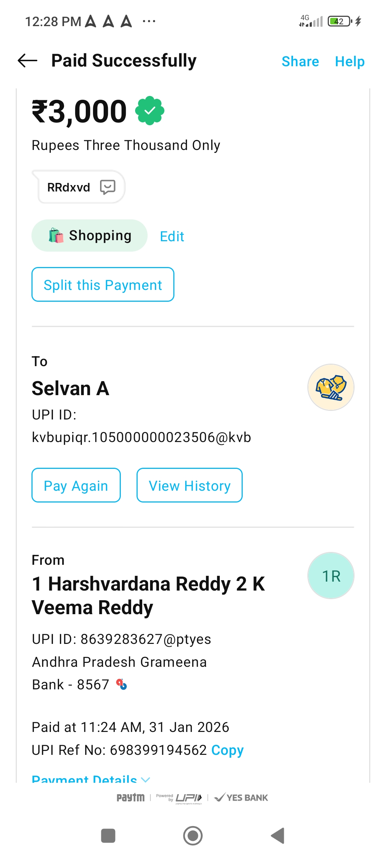Open Selvan A's merchant avatar icon

(331, 387)
